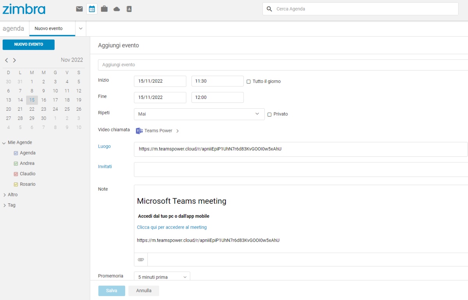Go to next month in mini calendar
Screen dimensions: 468x300
pyautogui.click(x=14, y=60)
